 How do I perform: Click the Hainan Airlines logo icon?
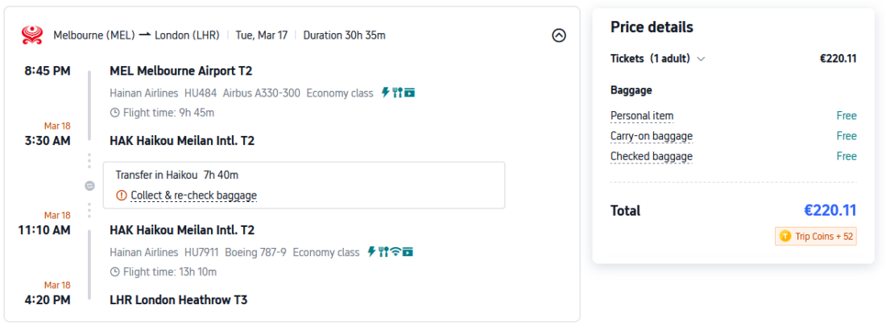[x=32, y=35]
